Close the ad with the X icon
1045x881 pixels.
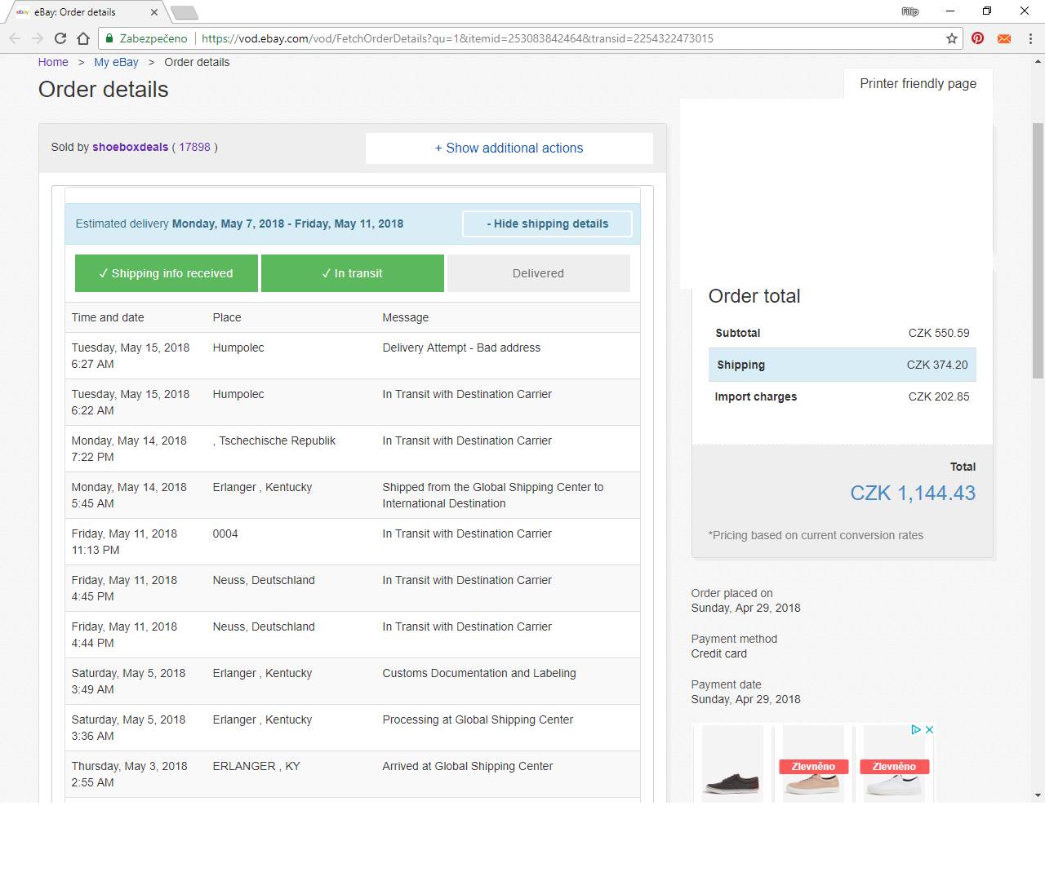click(x=929, y=729)
